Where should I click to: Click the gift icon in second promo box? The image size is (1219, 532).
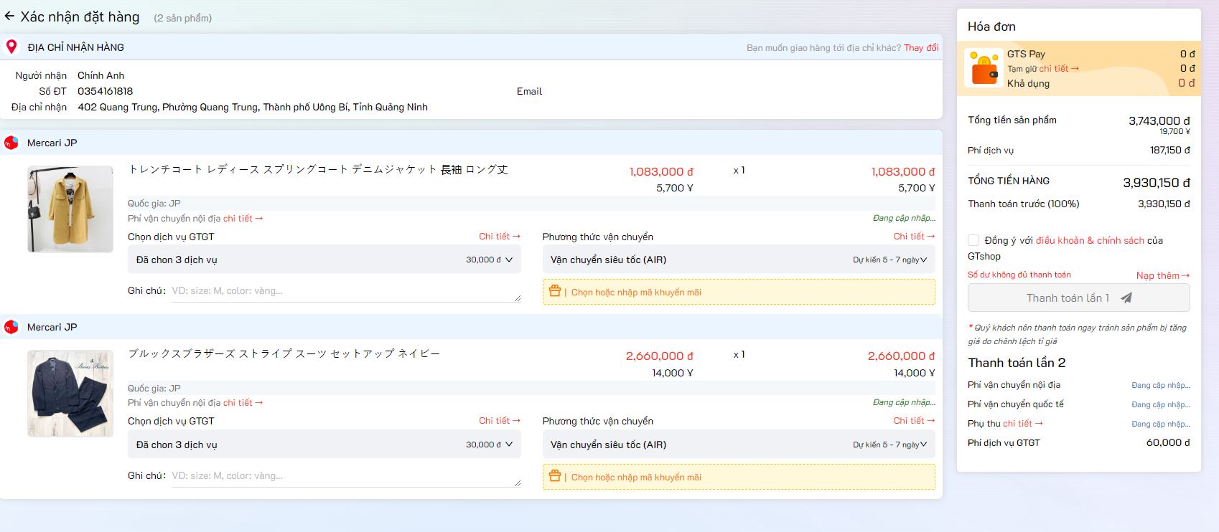(x=554, y=476)
